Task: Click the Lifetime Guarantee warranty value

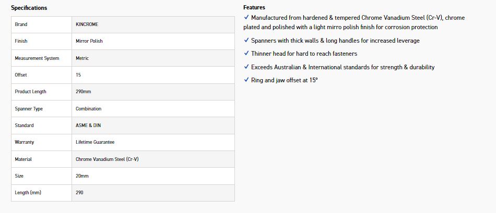Action: point(95,142)
